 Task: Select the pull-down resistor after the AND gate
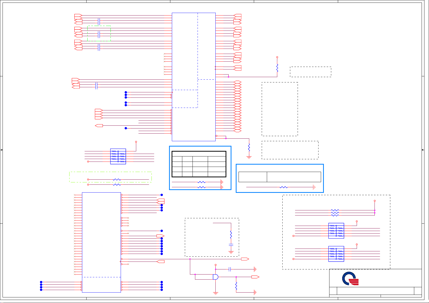pyautogui.click(x=236, y=286)
